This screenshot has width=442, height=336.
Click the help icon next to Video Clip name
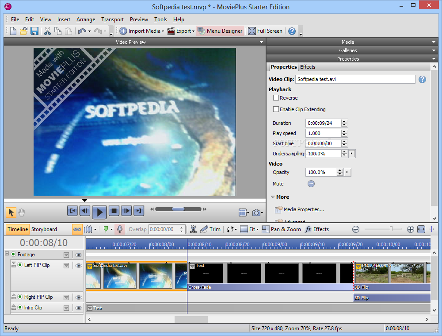422,79
